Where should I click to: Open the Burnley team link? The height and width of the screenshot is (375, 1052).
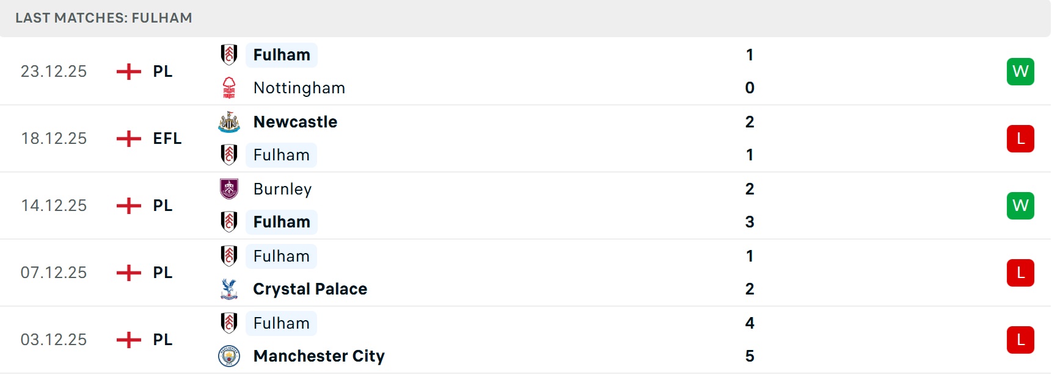click(282, 189)
